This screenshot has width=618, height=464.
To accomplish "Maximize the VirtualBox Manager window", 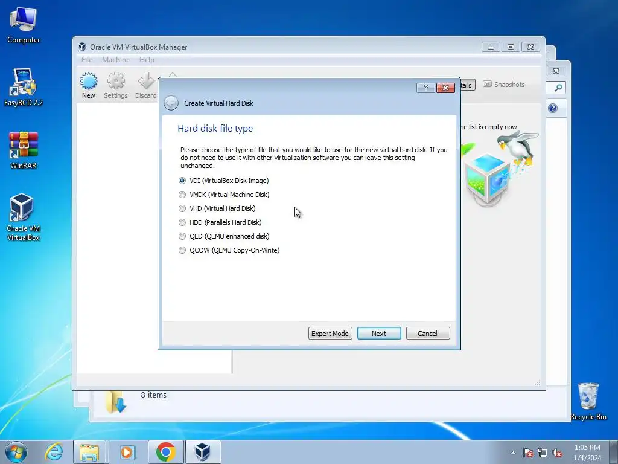I will [x=511, y=47].
